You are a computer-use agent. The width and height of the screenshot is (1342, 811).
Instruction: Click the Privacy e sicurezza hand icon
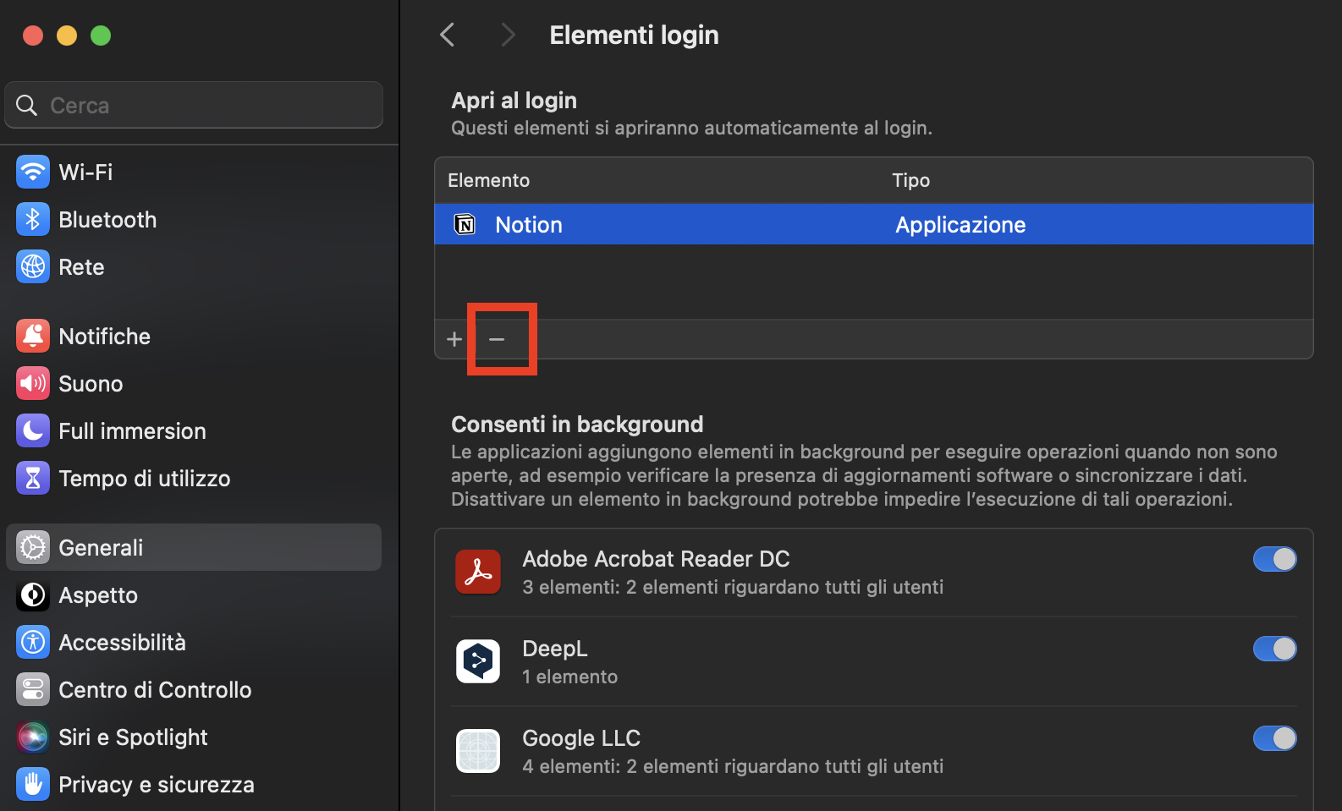point(33,785)
